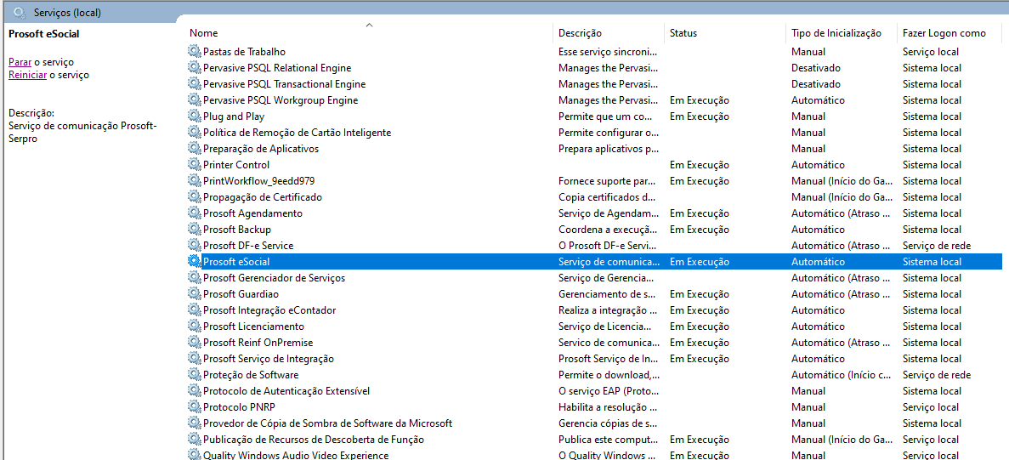The image size is (1009, 460).
Task: Click the Prosoft eSocial heading in left panel
Action: click(43, 33)
